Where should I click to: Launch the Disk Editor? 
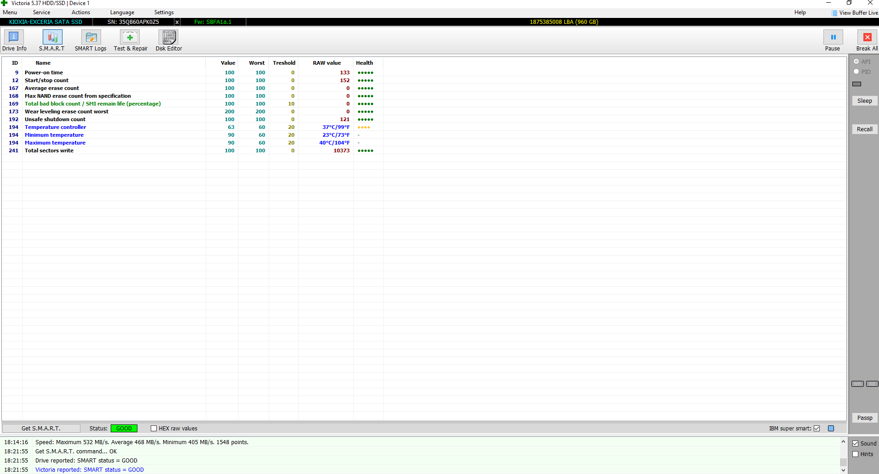pyautogui.click(x=169, y=40)
